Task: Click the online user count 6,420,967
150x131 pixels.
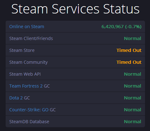Action: [x=113, y=27]
